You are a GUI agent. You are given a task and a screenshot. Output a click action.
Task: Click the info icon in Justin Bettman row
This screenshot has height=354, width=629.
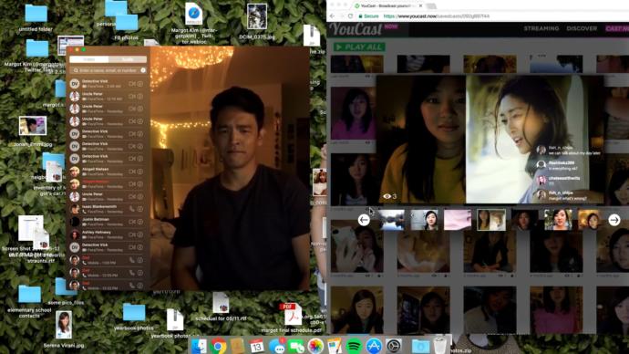140,222
